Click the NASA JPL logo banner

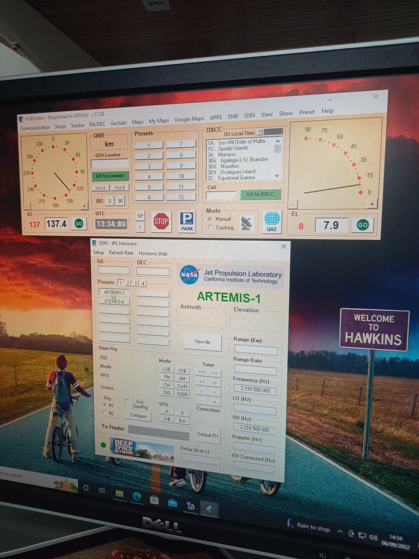231,275
